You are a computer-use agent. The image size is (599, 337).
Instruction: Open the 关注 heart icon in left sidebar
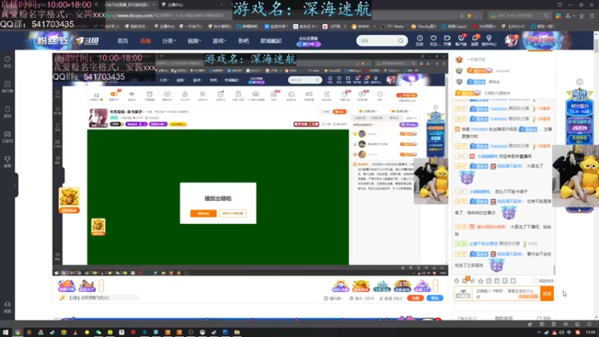click(x=7, y=62)
